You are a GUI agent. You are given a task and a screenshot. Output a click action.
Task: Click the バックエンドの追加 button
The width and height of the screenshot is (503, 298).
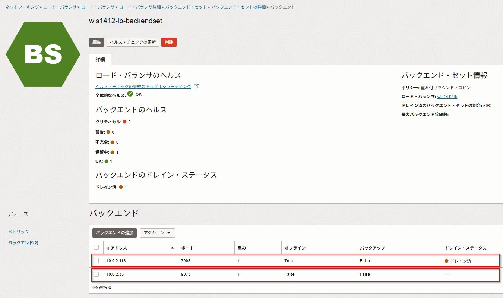pos(114,233)
